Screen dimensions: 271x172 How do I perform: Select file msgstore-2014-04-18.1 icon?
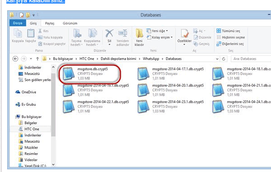pyautogui.click(x=218, y=74)
